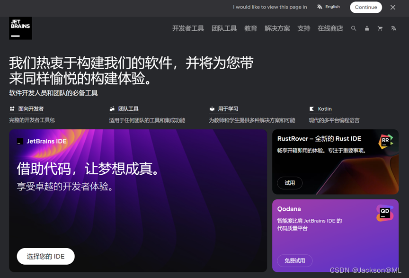The image size is (409, 278).
Task: Expand the 团队工具 navigation menu
Action: click(x=224, y=28)
